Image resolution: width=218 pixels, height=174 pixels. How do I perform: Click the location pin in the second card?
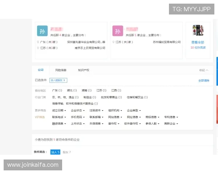[113, 42]
